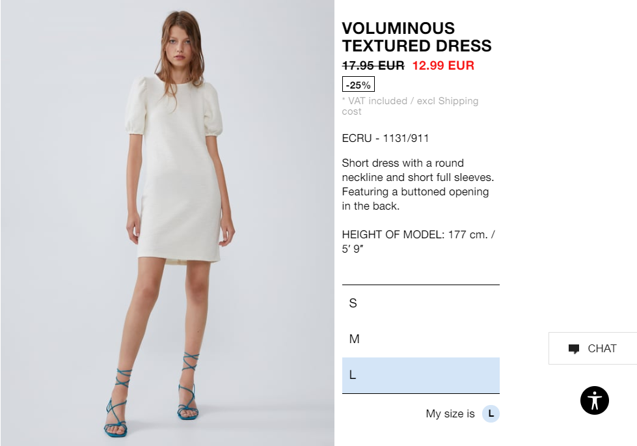
Task: Select the highlighted size L row
Action: coord(420,375)
